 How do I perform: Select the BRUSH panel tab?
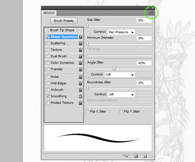[x=49, y=13]
